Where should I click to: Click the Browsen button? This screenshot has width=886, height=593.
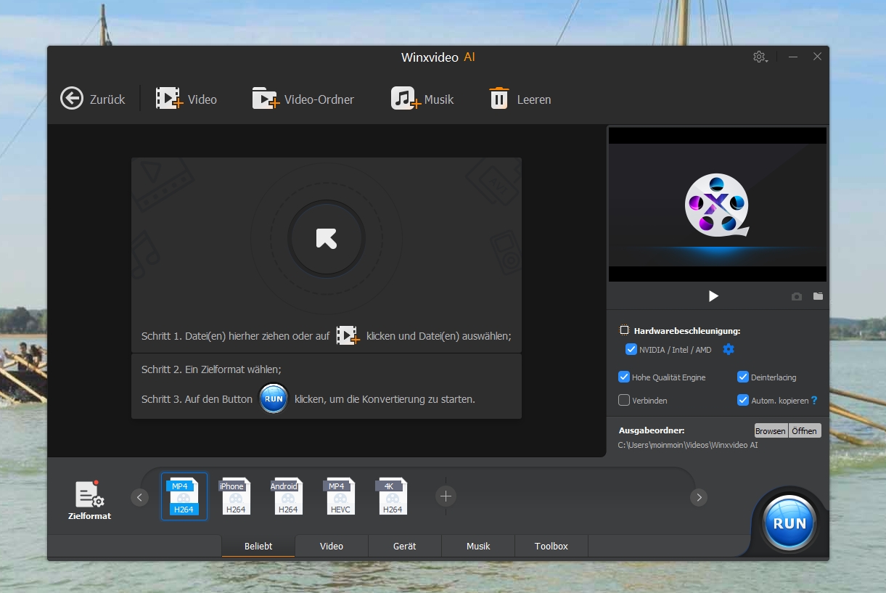(x=771, y=430)
